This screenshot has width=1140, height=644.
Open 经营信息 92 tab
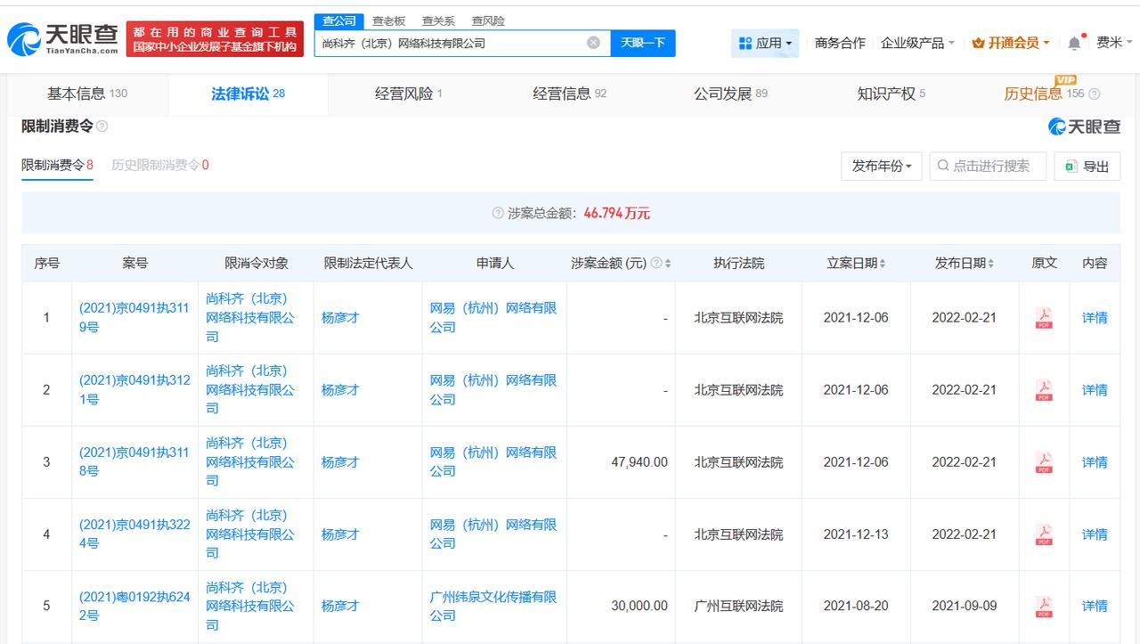570,94
